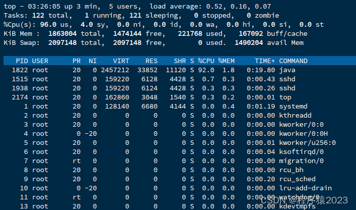Image resolution: width=356 pixels, height=210 pixels.
Task: Click the 121 sleeping tasks value
Action: 135,15
